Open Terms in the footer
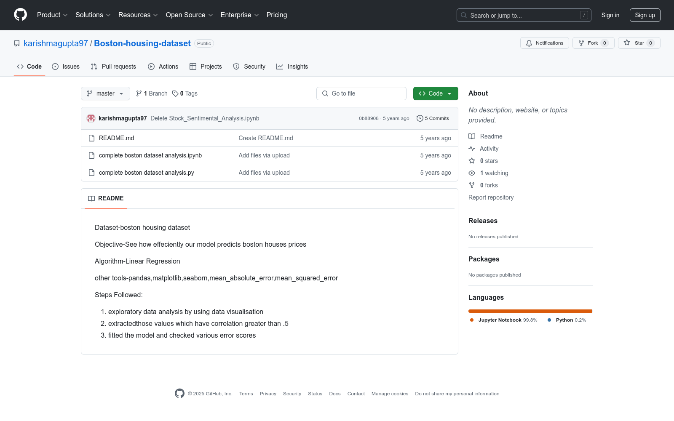Viewport: 674px width, 421px height. (246, 394)
